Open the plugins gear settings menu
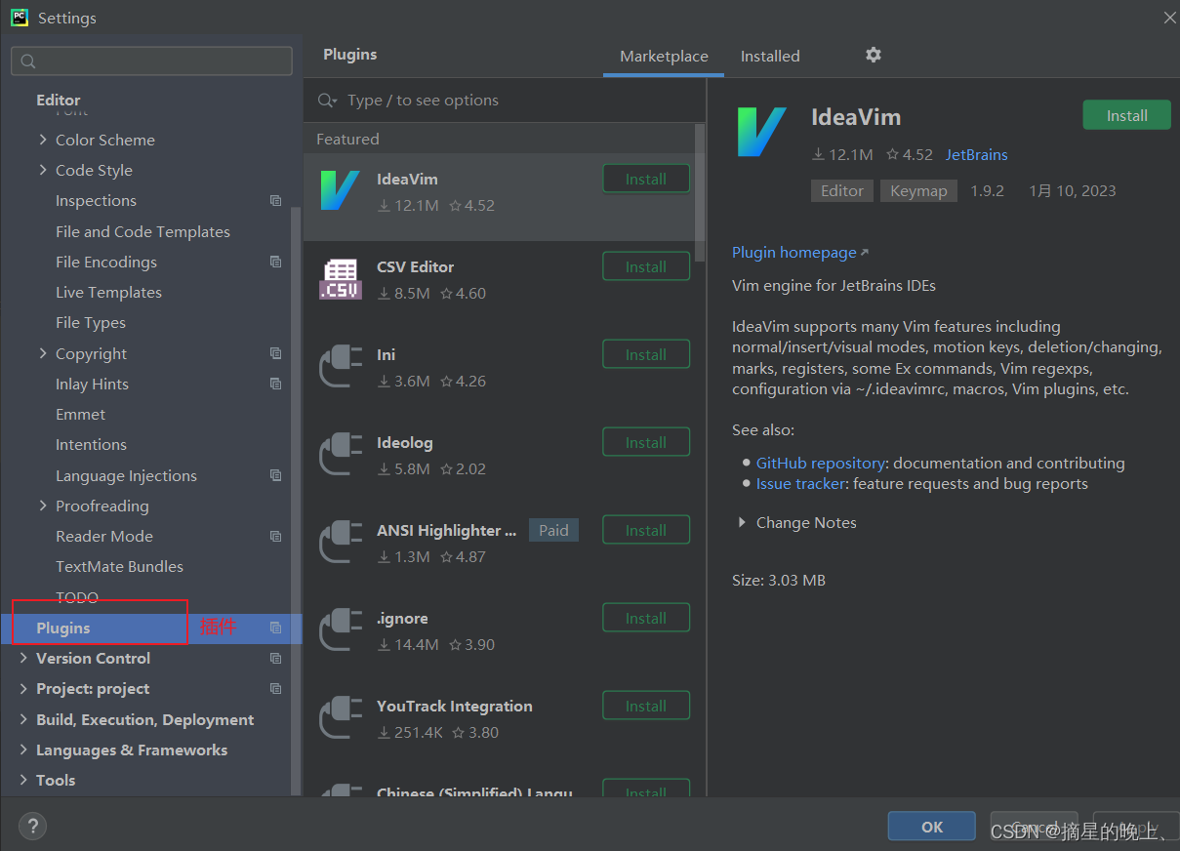Image resolution: width=1180 pixels, height=851 pixels. coord(874,55)
